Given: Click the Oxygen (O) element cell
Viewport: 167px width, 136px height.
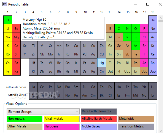Looking at the screenshot, I should click(136, 28).
